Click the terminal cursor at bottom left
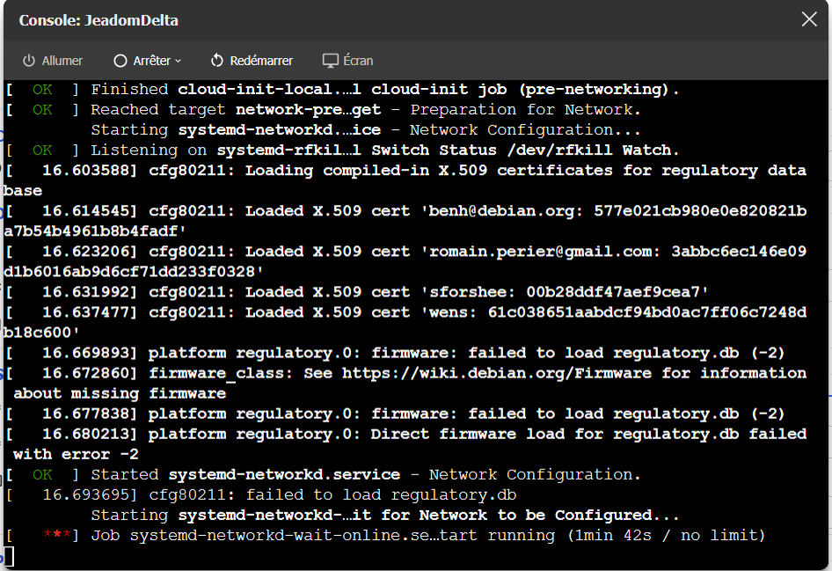Image resolution: width=832 pixels, height=571 pixels. pyautogui.click(x=8, y=555)
